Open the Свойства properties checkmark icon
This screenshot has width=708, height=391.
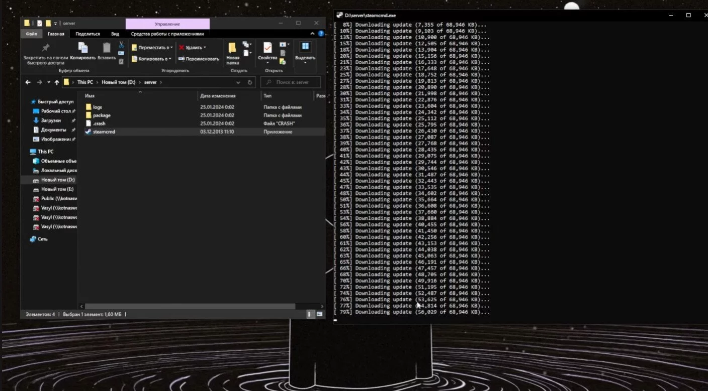click(268, 48)
